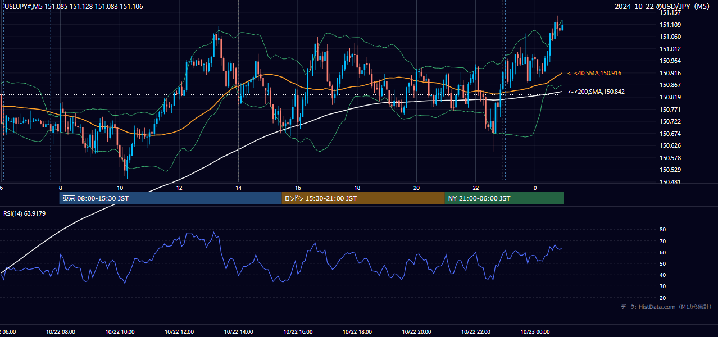Select the <-<200,SMA,150.842 indicator label
This screenshot has width=718, height=337.
pos(596,92)
